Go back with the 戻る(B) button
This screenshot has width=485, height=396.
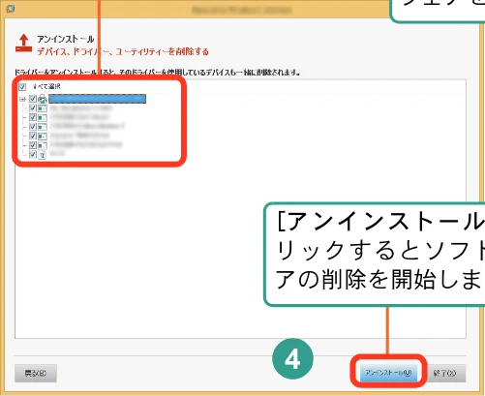click(x=36, y=373)
